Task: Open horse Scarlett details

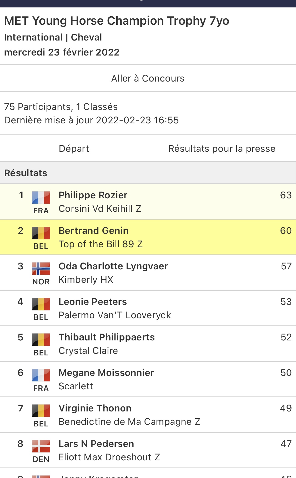Action: click(x=76, y=386)
